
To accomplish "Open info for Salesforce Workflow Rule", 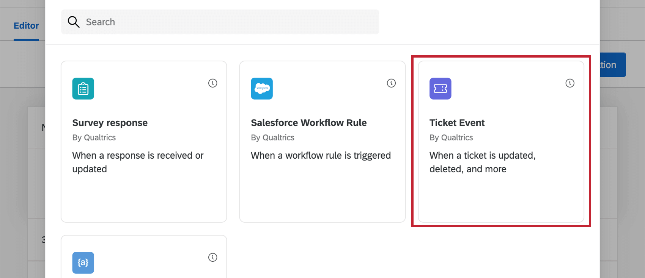I will tap(391, 83).
